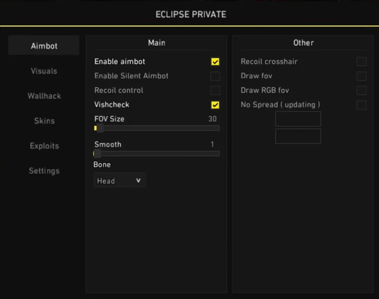This screenshot has width=379, height=299.
Task: Open the Exploits section
Action: point(44,146)
